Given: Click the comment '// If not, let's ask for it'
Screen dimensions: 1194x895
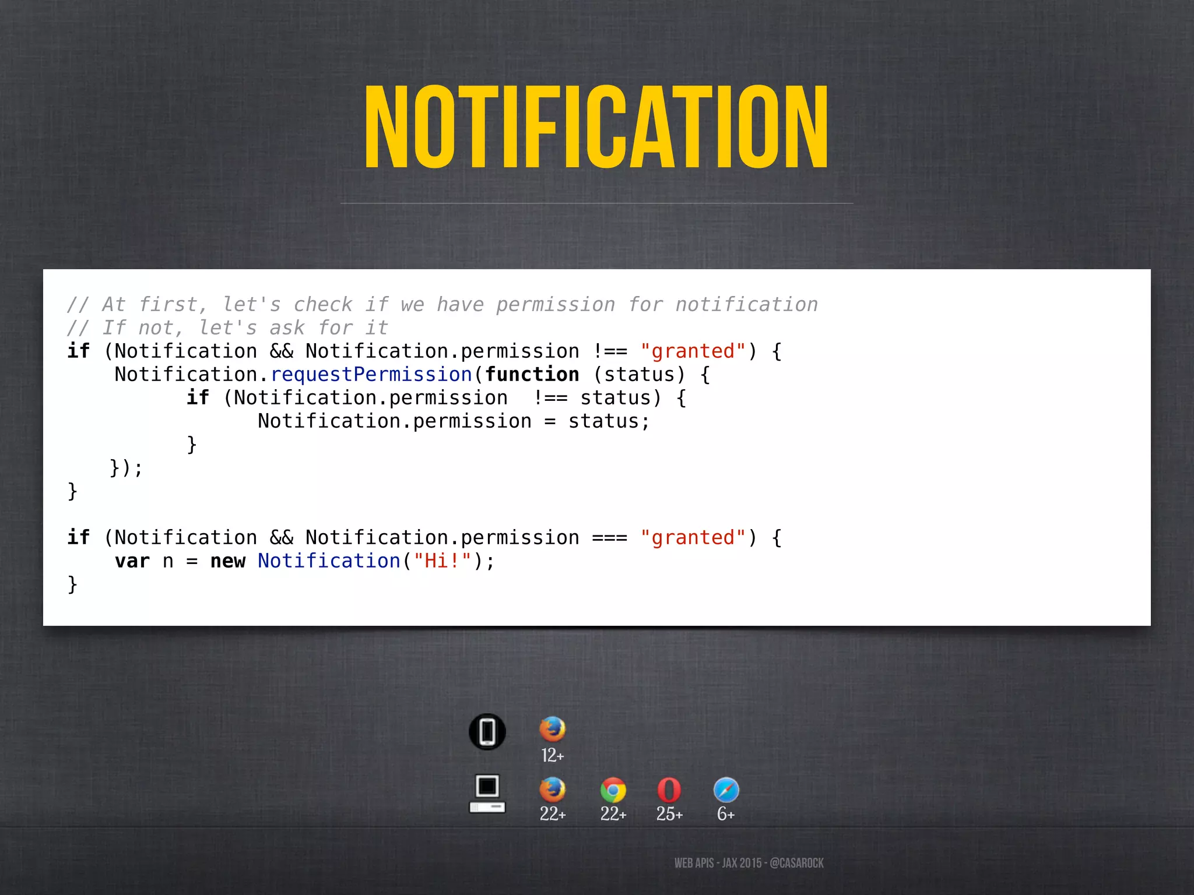Looking at the screenshot, I should 227,327.
